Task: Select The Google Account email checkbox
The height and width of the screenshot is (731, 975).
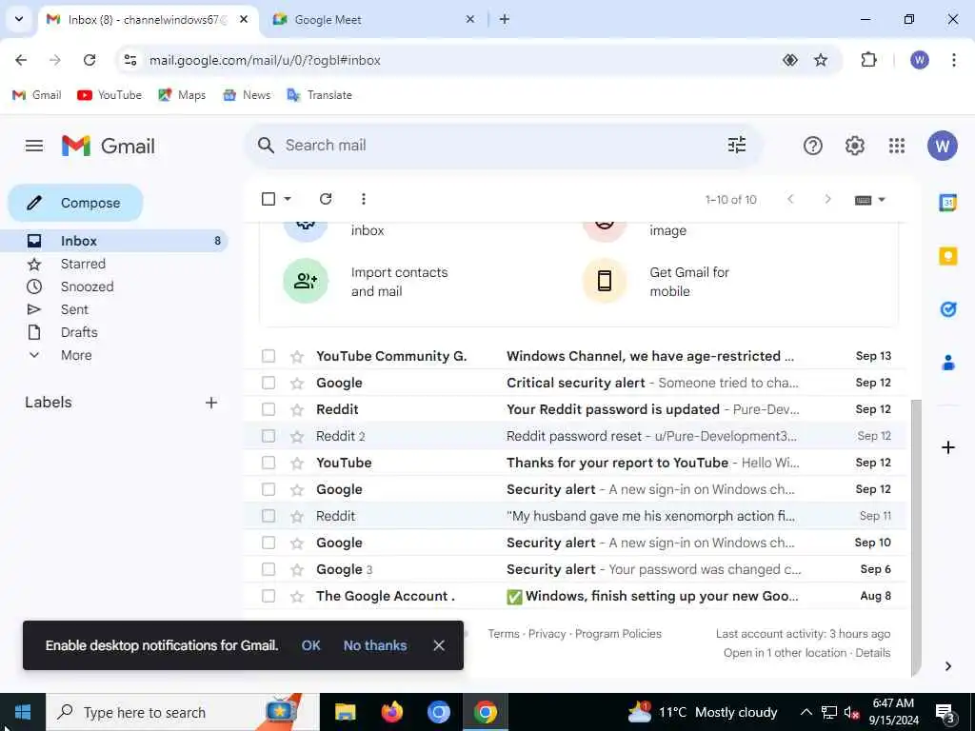Action: (268, 596)
